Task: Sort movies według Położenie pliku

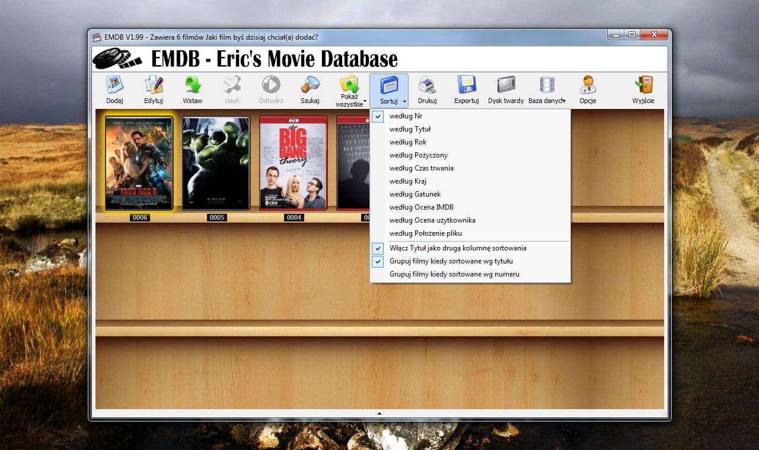Action: (470, 233)
